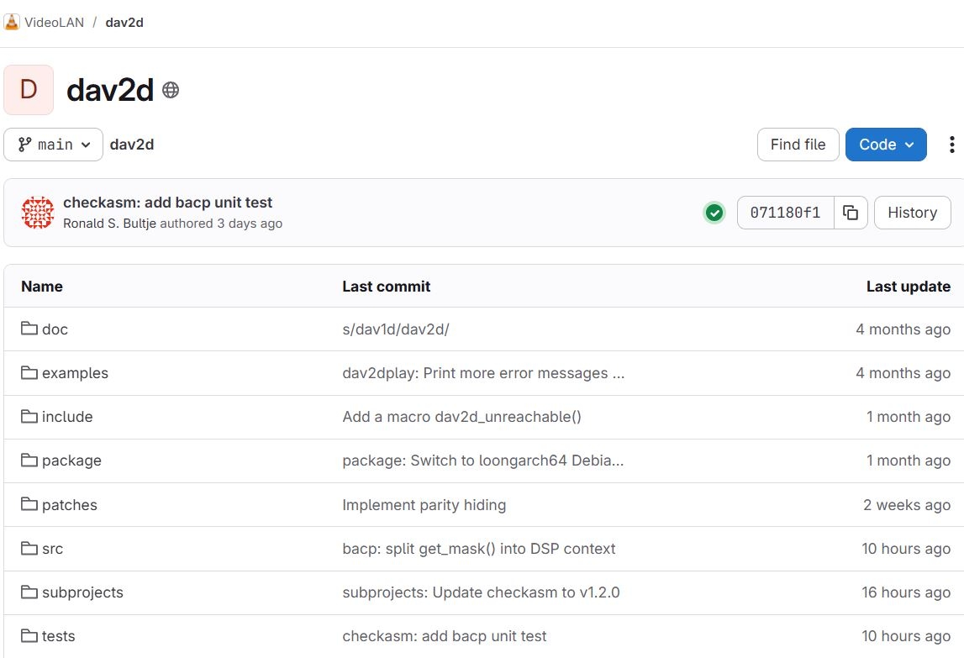Open the subprojects folder

pos(82,592)
